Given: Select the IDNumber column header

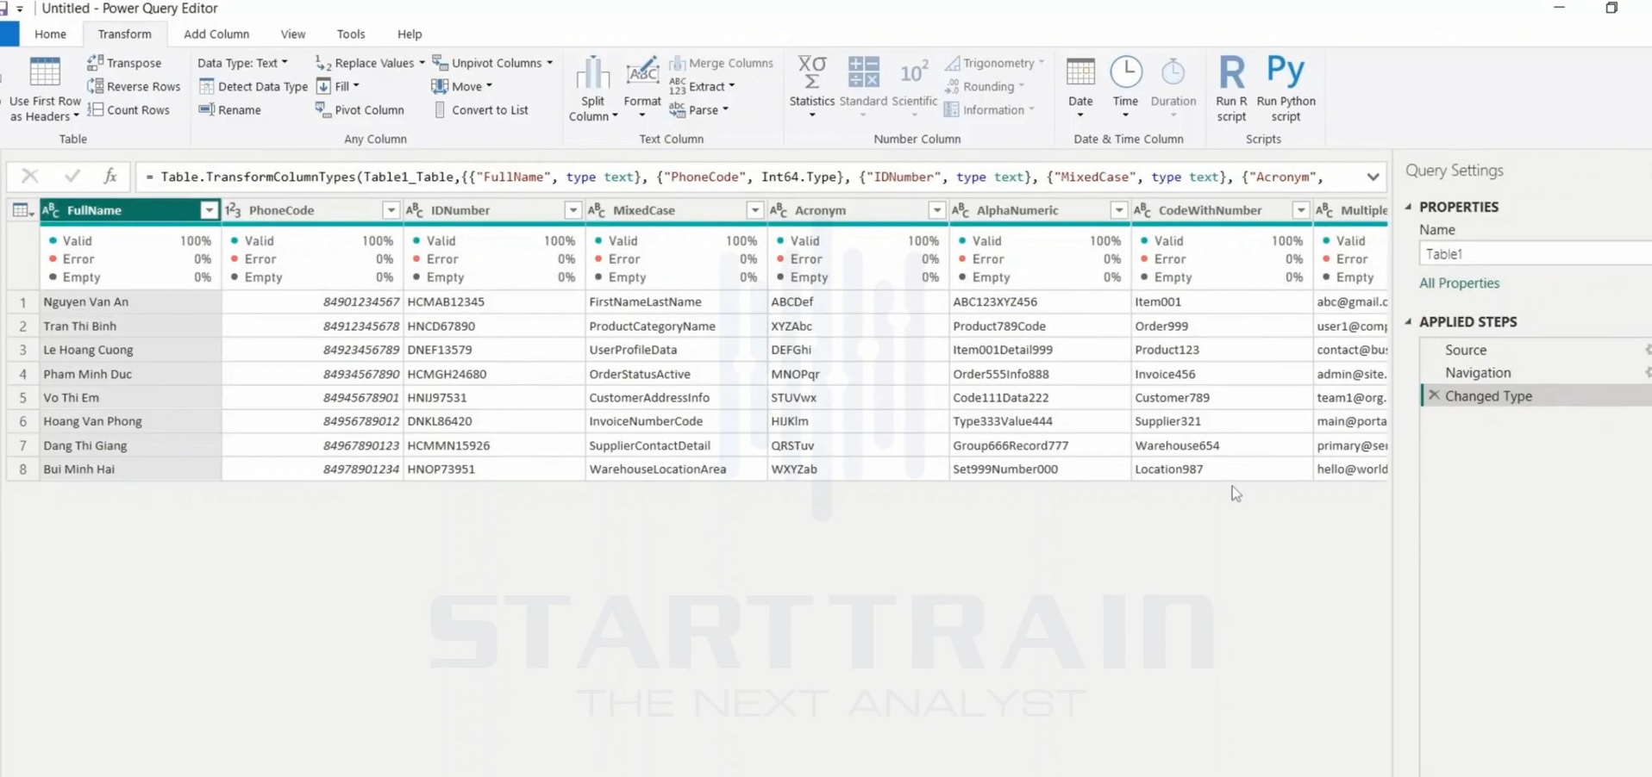Looking at the screenshot, I should pos(493,210).
